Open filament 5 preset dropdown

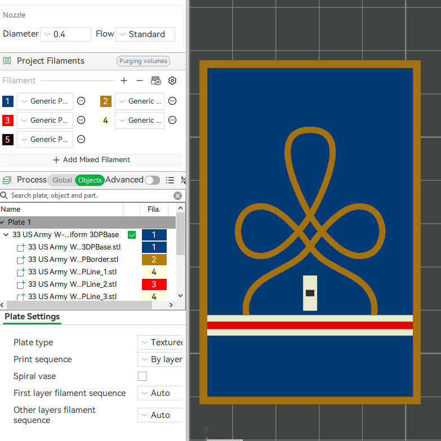45,140
